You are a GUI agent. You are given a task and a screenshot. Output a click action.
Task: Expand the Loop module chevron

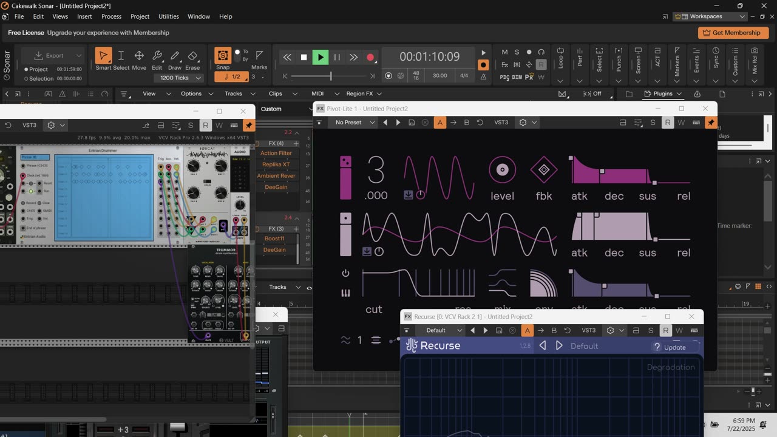tap(560, 80)
